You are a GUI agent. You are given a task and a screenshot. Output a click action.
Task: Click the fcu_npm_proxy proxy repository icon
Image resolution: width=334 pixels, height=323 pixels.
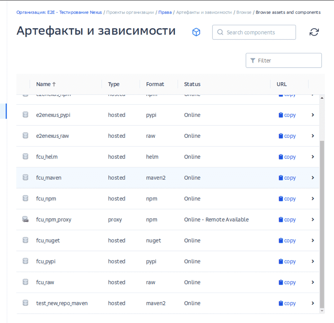click(x=26, y=220)
